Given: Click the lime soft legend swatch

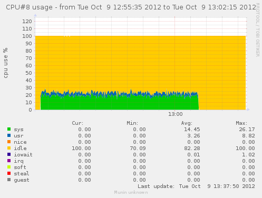Looking at the screenshot, I should (9, 167).
